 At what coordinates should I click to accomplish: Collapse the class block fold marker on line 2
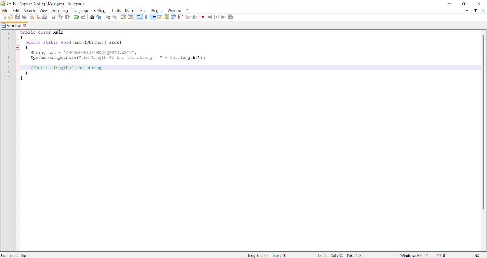(18, 37)
